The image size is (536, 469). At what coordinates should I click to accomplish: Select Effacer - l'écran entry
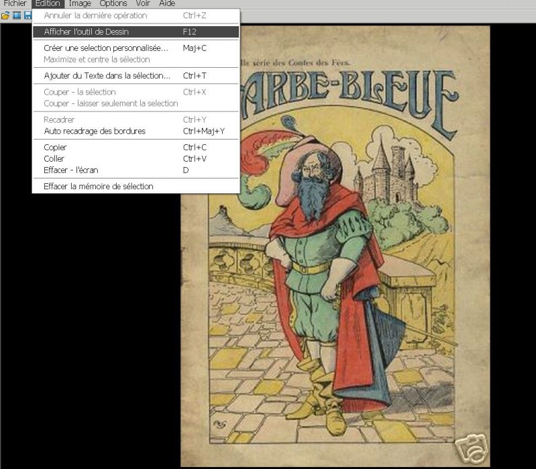[x=136, y=170]
